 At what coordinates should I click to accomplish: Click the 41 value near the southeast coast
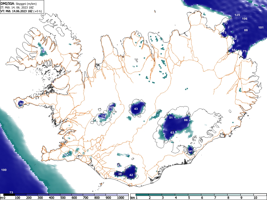[191, 151]
